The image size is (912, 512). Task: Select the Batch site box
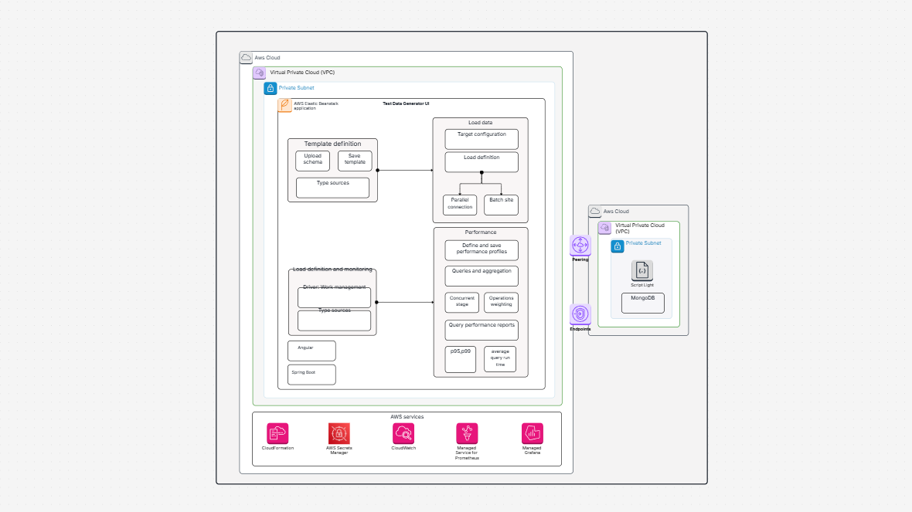(x=502, y=205)
